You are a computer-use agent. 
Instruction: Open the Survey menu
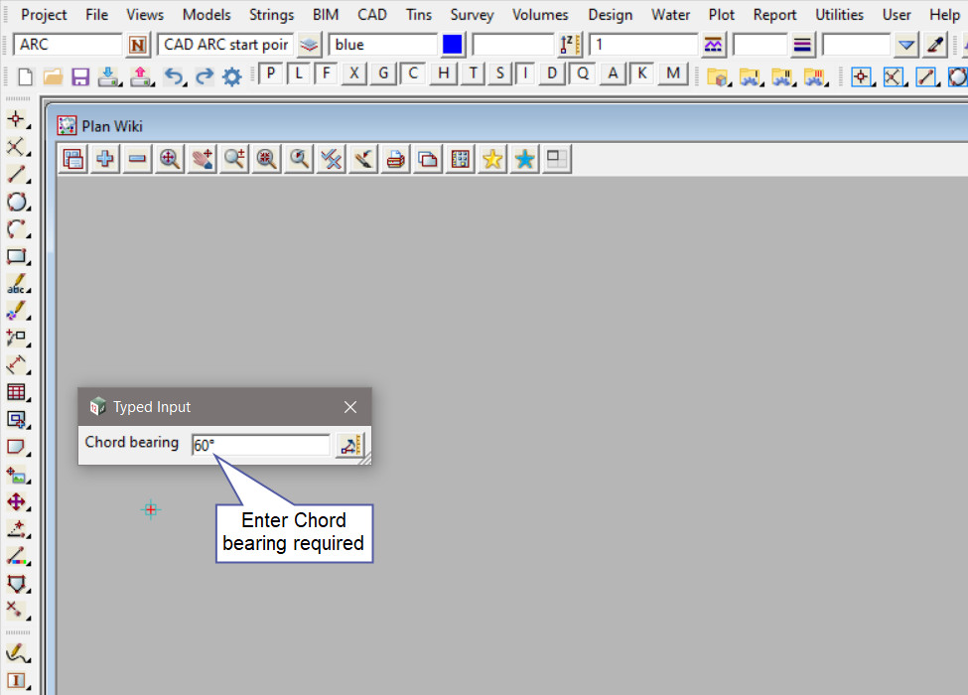(x=472, y=15)
